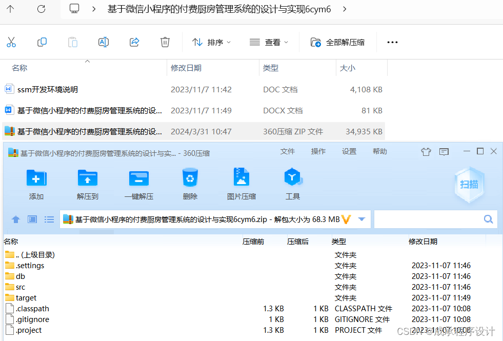Open the 查看 view dropdown
The width and height of the screenshot is (503, 341).
pyautogui.click(x=270, y=42)
